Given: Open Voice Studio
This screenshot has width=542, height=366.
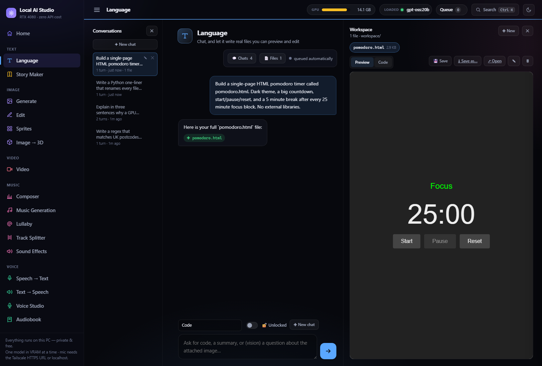Looking at the screenshot, I should pyautogui.click(x=42, y=306).
